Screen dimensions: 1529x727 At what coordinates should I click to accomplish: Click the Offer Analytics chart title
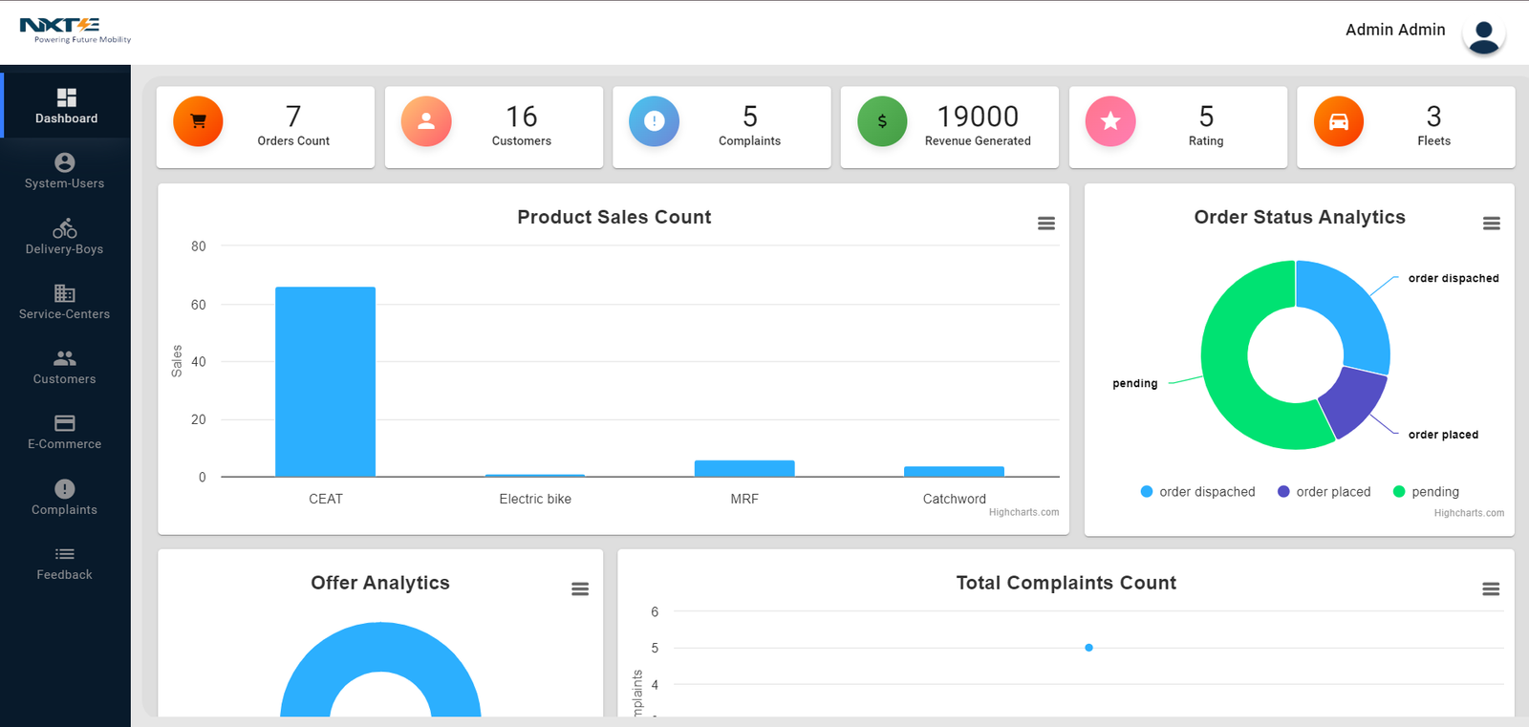380,583
